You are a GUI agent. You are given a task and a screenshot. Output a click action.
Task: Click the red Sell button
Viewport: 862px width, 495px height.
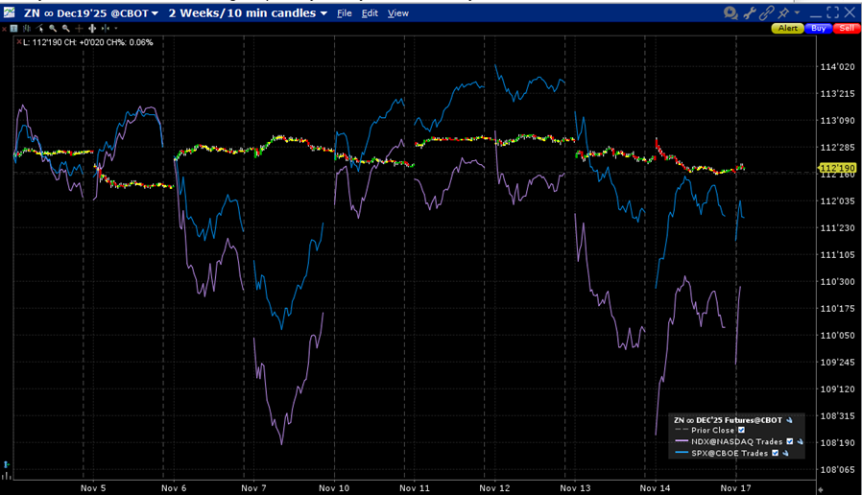click(848, 28)
